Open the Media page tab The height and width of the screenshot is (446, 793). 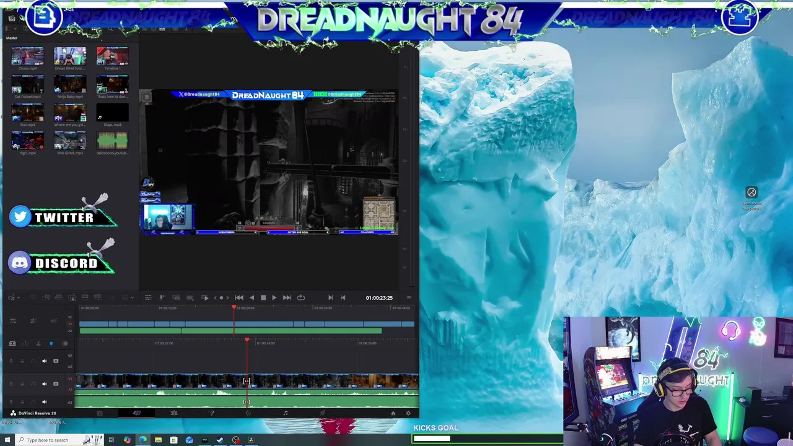99,413
